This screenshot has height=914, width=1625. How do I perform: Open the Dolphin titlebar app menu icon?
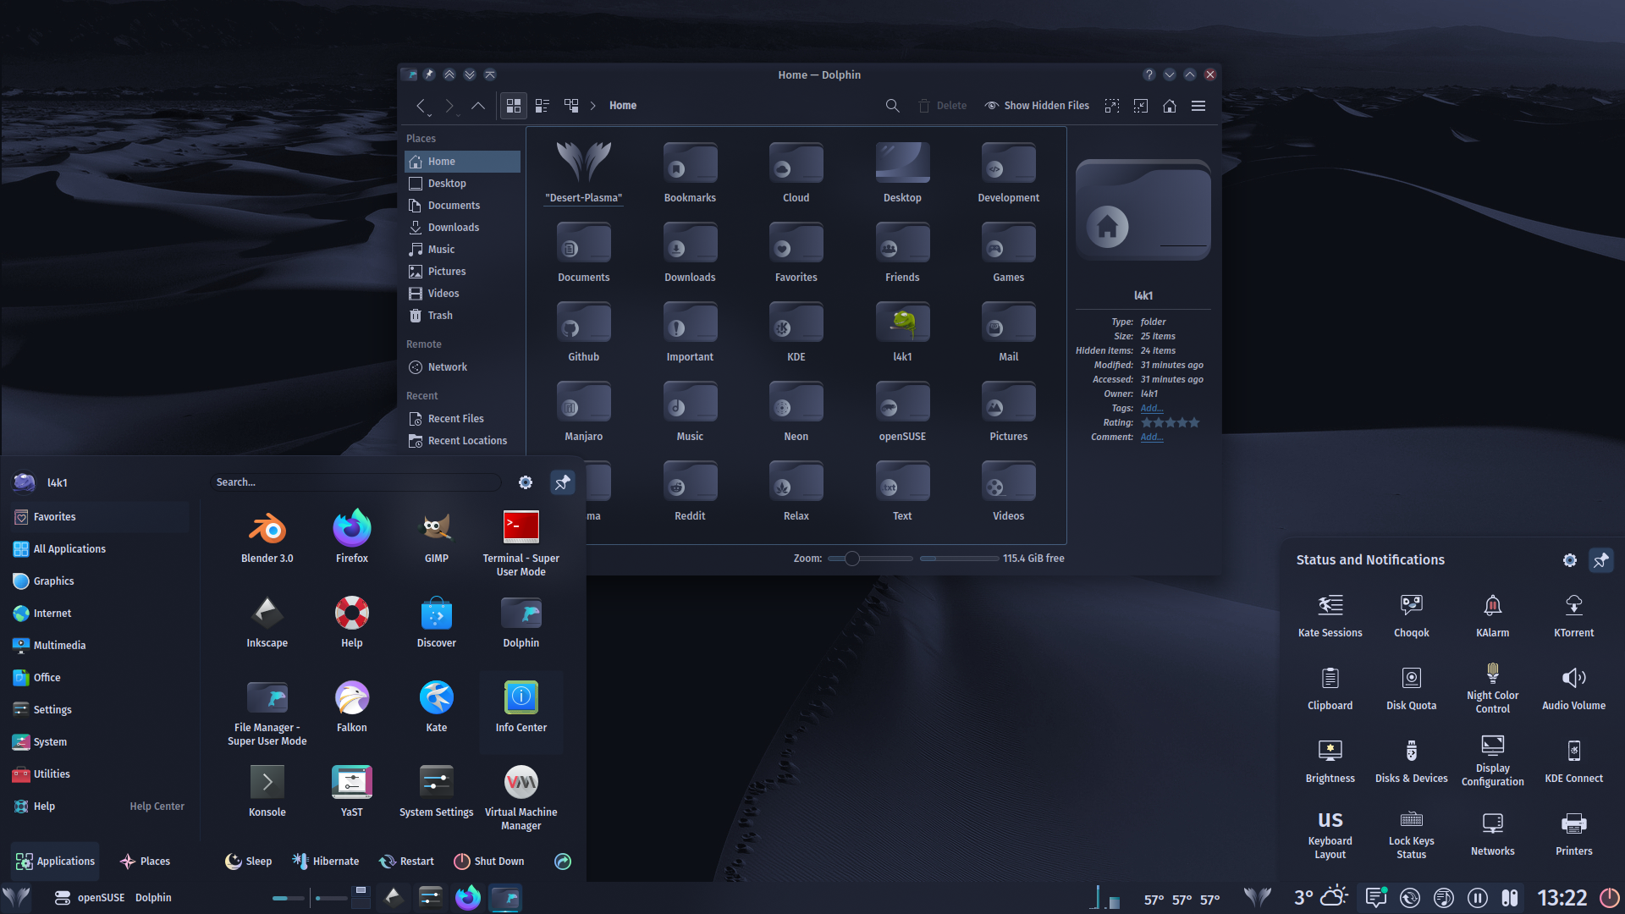409,74
